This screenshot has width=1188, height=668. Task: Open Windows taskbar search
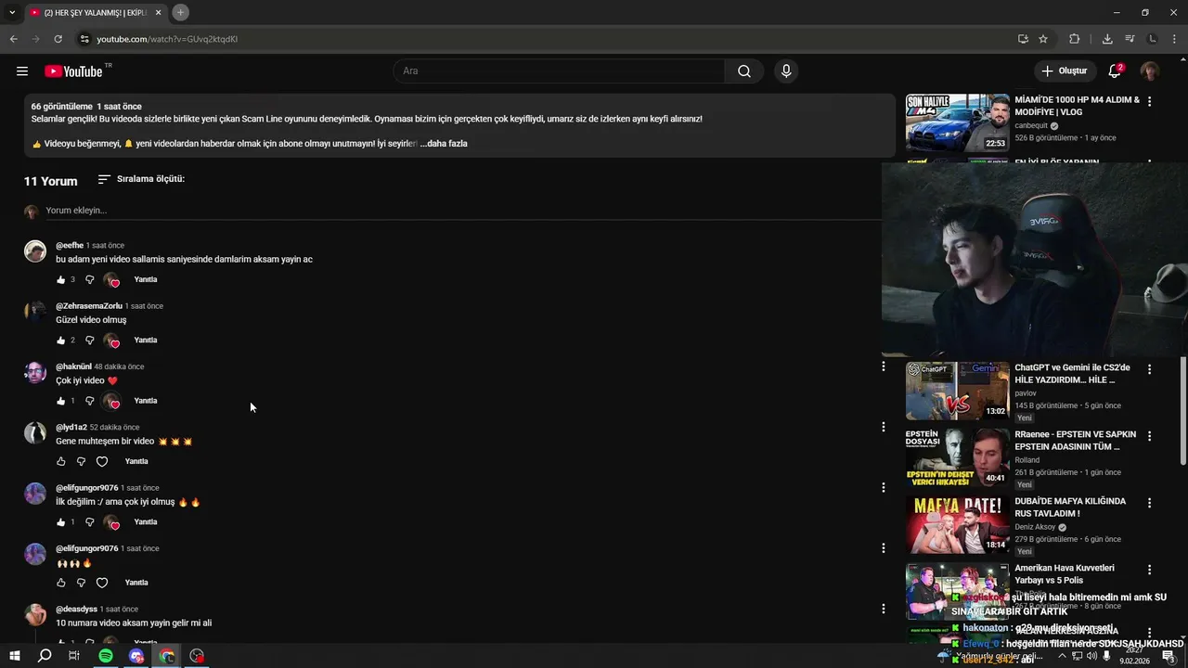[45, 656]
